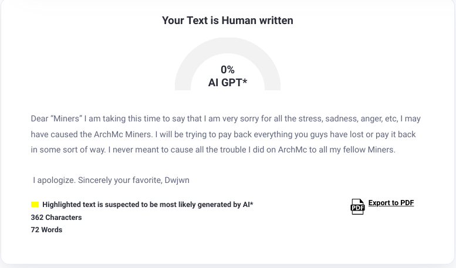
Task: Open the Export to PDF link
Action: coord(391,202)
